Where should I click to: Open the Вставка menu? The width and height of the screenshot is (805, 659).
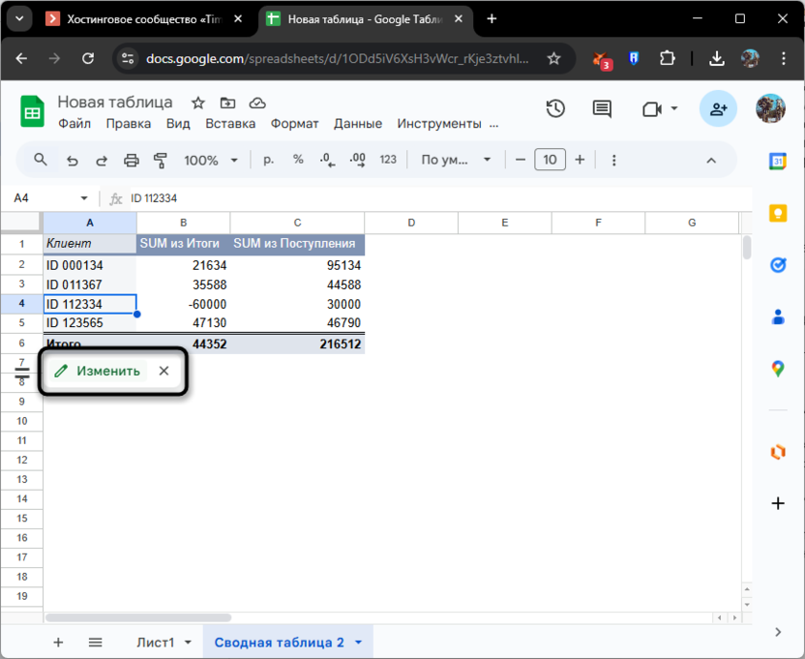point(230,124)
